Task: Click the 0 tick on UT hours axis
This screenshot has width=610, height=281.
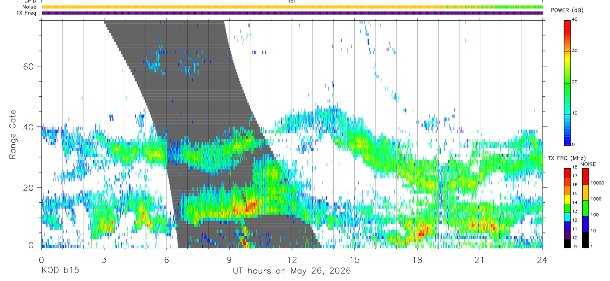Action: pos(41,259)
